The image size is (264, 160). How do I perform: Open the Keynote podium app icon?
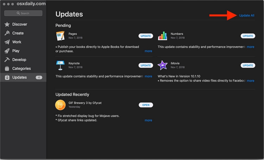(60, 65)
